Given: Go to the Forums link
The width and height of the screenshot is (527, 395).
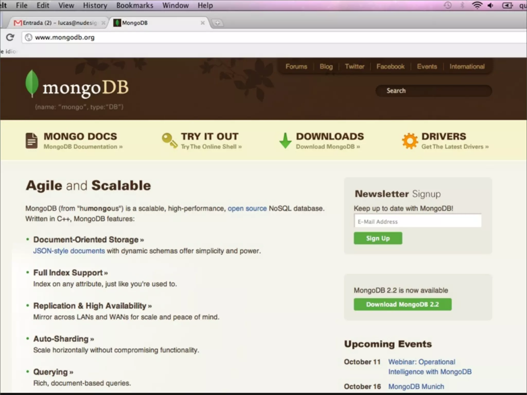Looking at the screenshot, I should pos(296,67).
